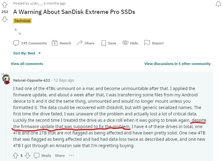Downvote the SanDisk warning post
Image resolution: width=222 pixels, height=161 pixels.
[x=5, y=19]
